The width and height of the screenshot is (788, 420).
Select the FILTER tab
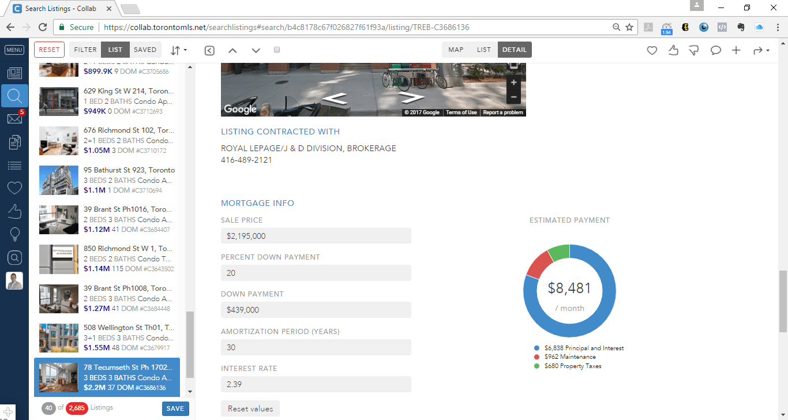[x=85, y=50]
